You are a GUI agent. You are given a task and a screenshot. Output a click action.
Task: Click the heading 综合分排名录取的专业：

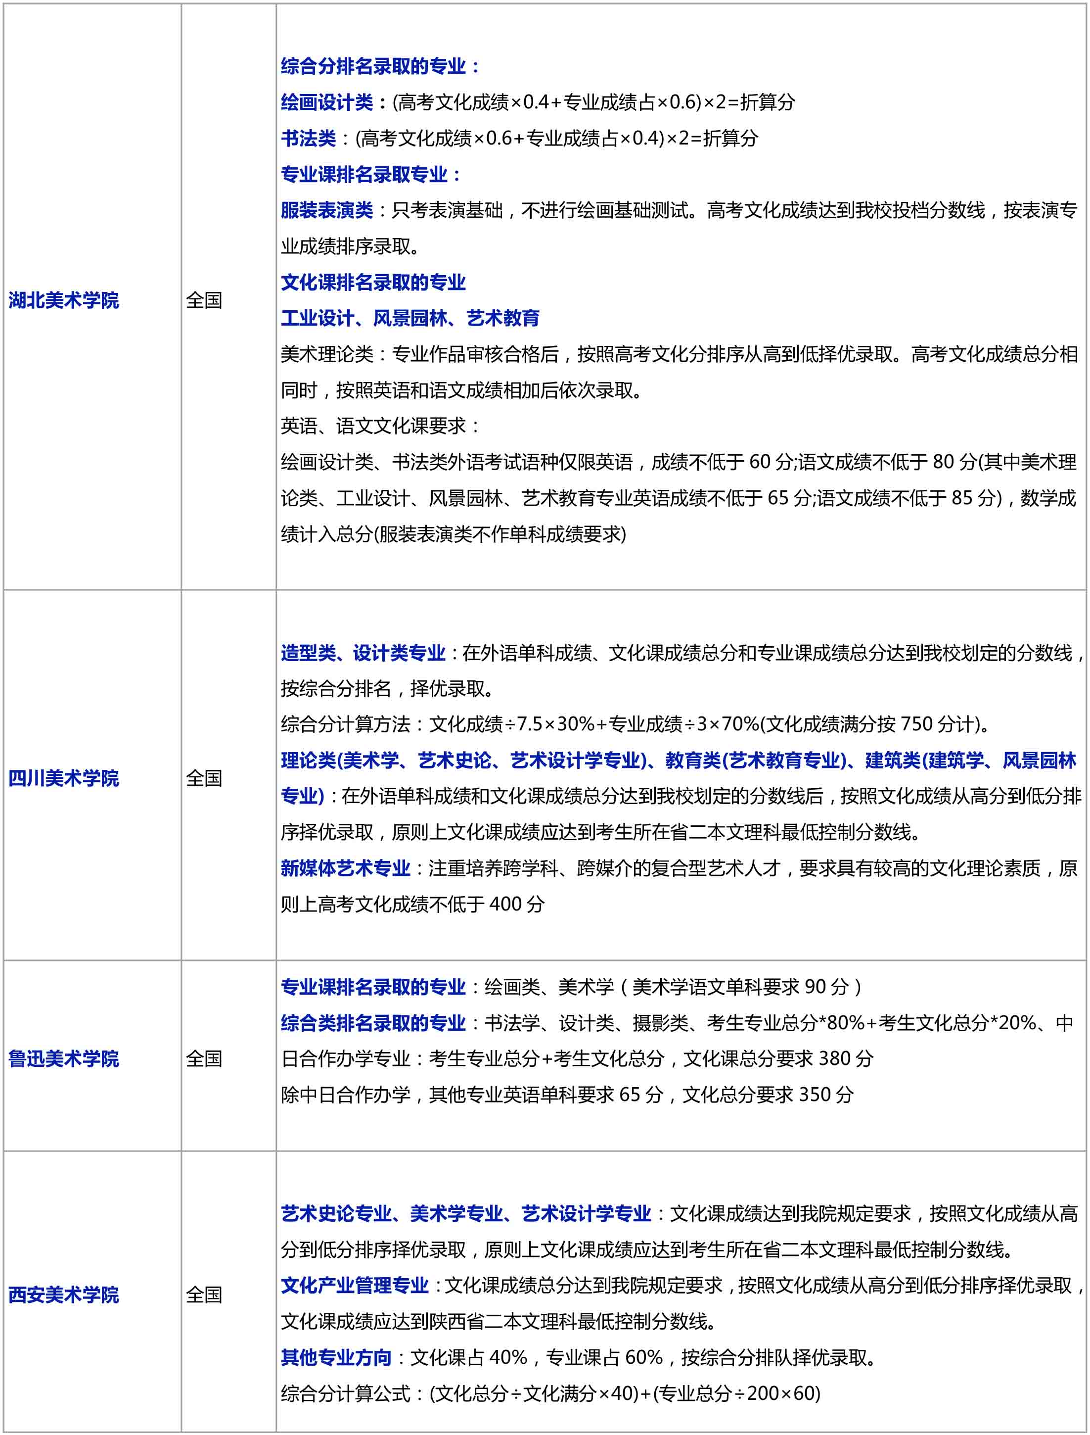(381, 66)
